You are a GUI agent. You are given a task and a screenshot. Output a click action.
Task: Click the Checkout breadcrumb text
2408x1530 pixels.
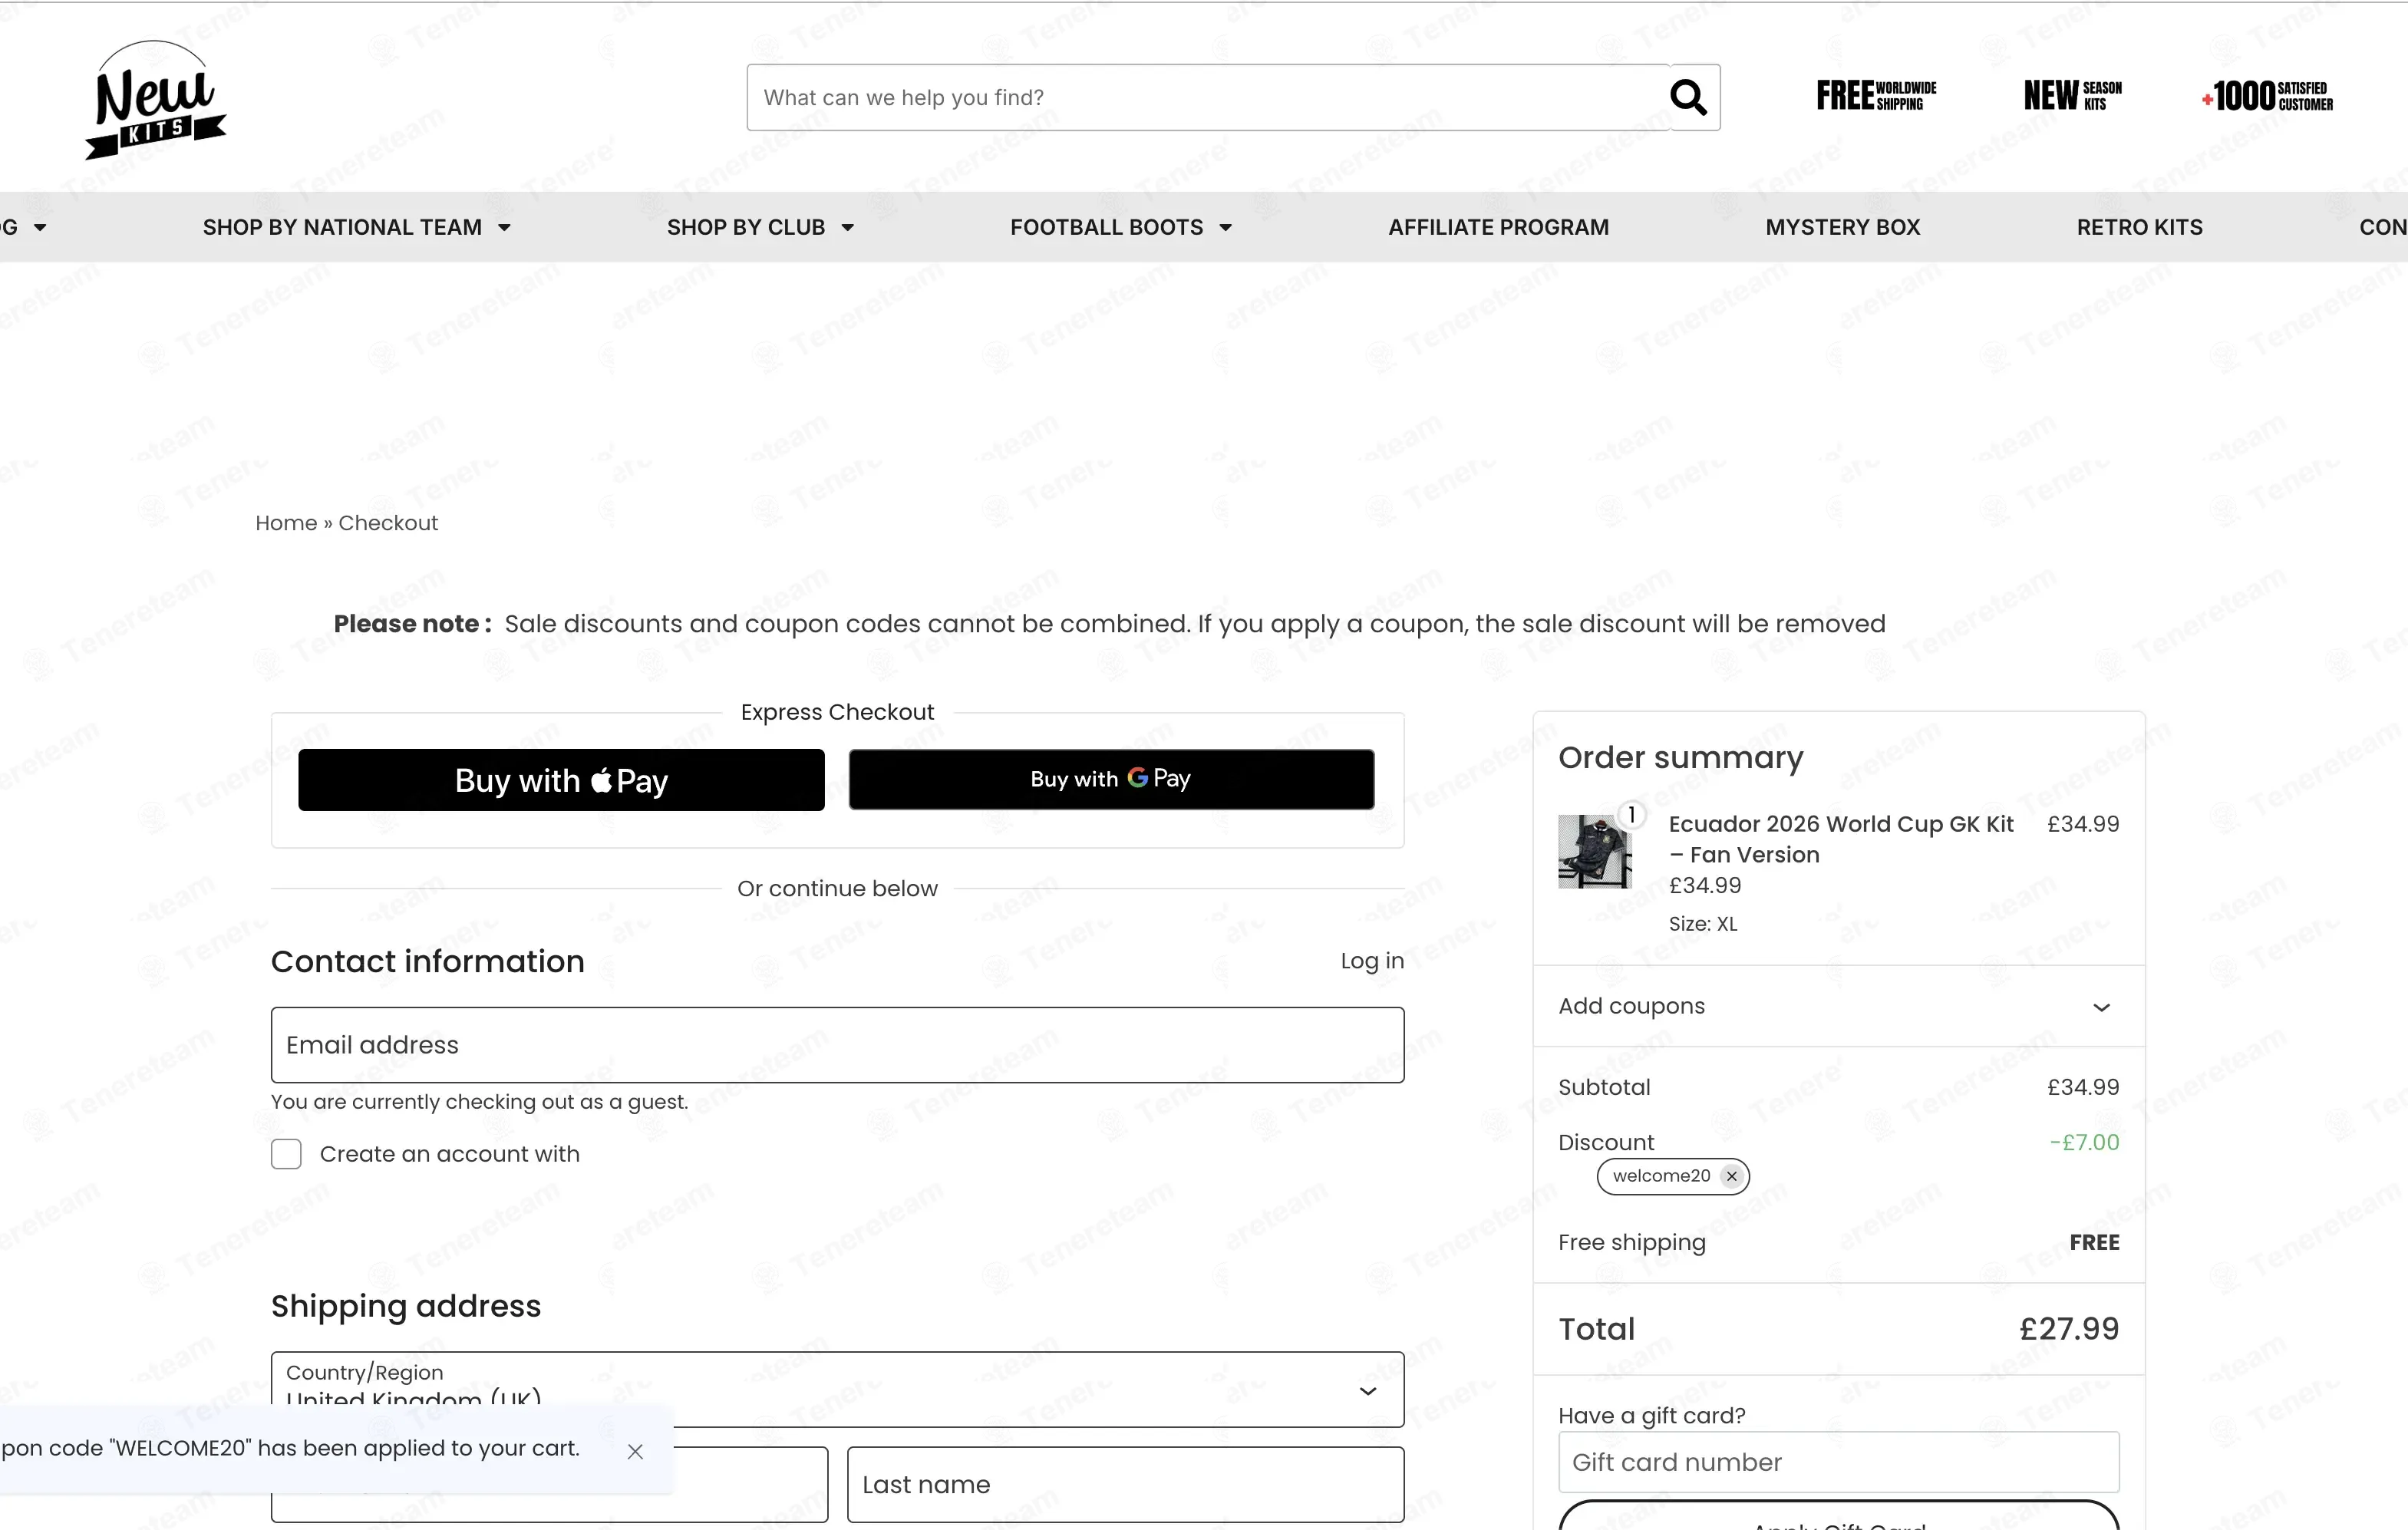(388, 523)
